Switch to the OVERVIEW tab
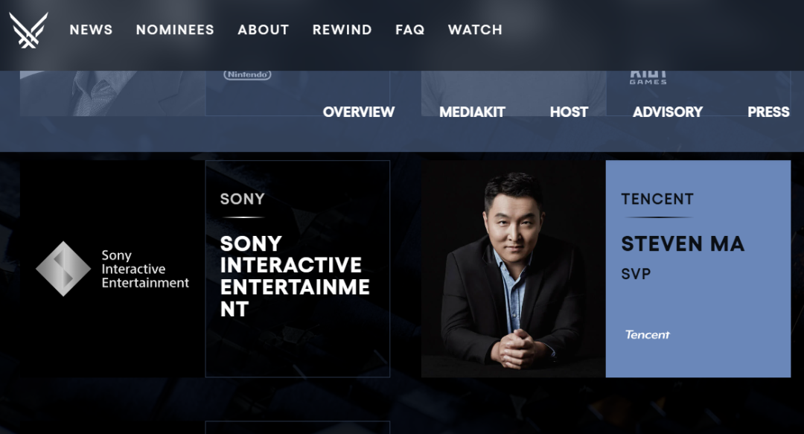This screenshot has height=434, width=804. [x=358, y=112]
